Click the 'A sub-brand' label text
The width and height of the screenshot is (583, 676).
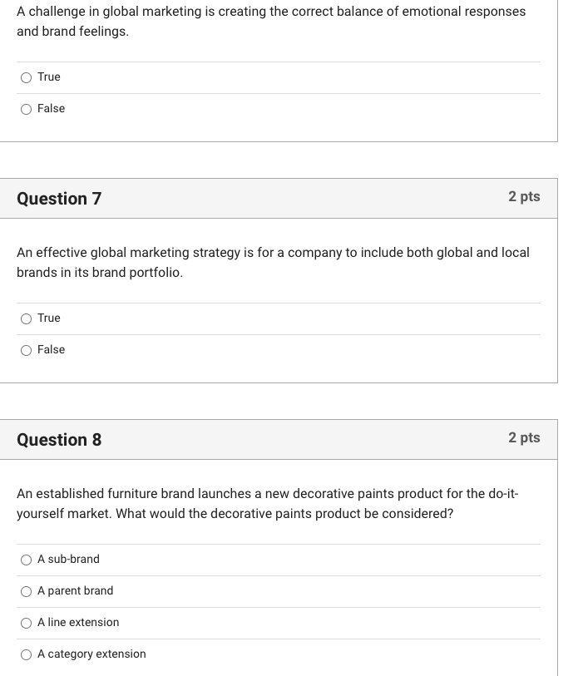[68, 560]
